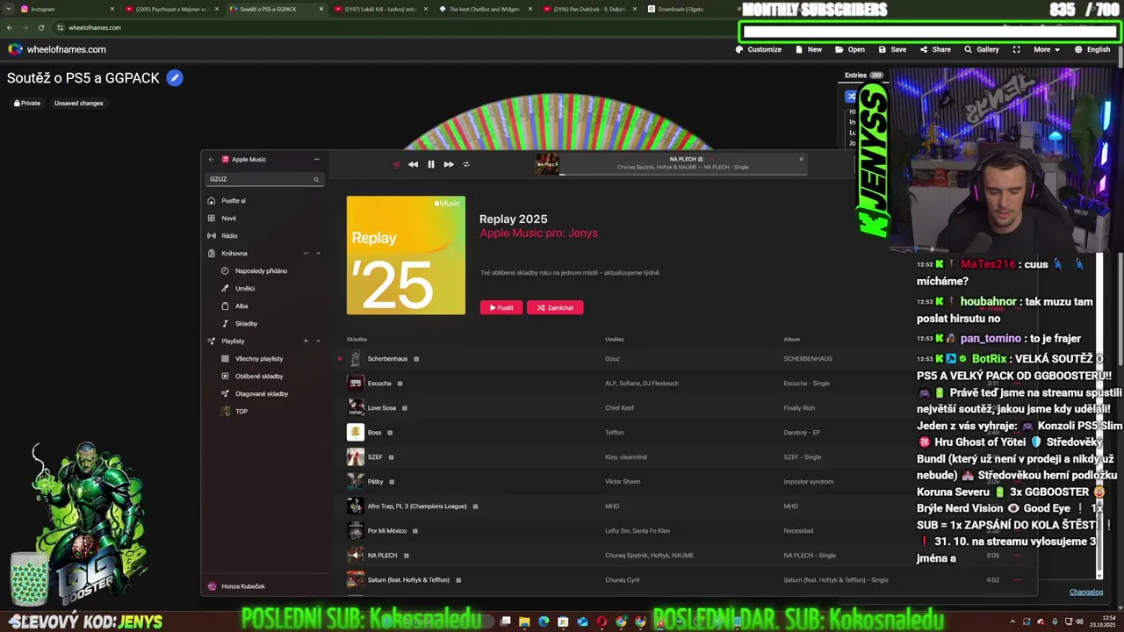Toggle shuffle in Apple Music player
This screenshot has width=1124, height=632.
coord(396,164)
